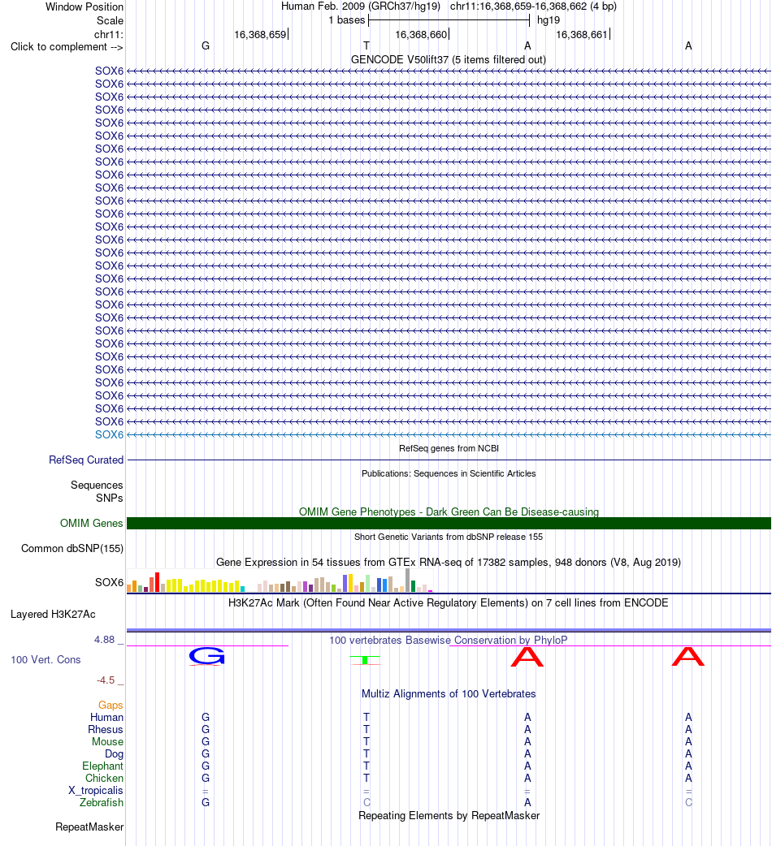772x846 pixels.
Task: Click the G base in the Zebrafish row
Action: pyautogui.click(x=206, y=803)
